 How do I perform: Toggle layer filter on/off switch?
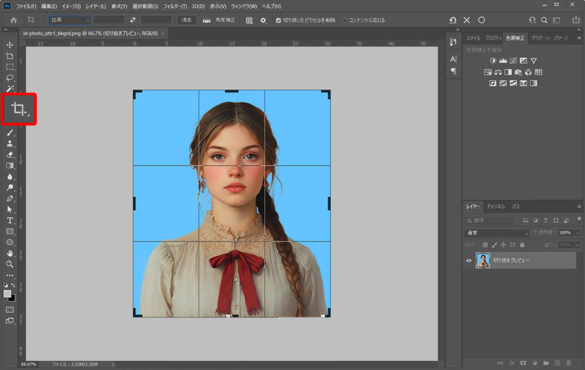point(579,219)
